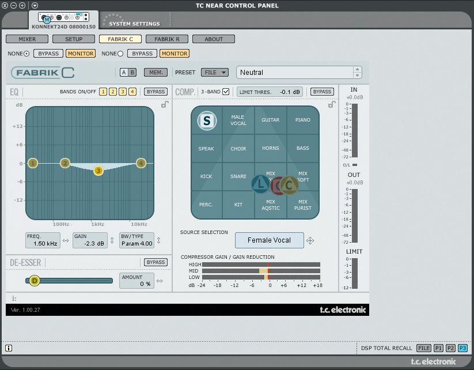
Task: Bypass the DE-ESSER section
Action: pyautogui.click(x=156, y=262)
